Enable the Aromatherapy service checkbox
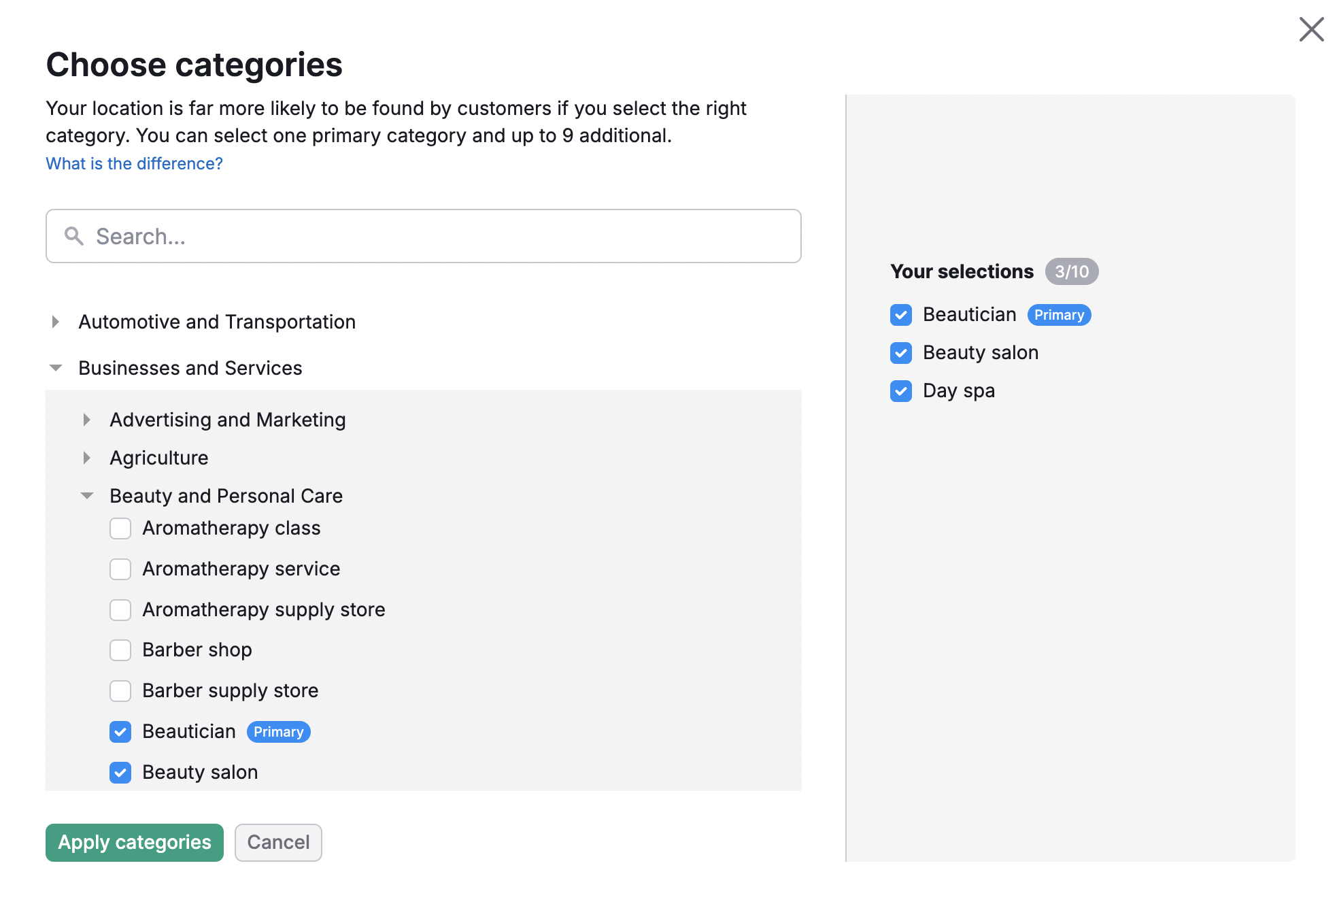Viewport: 1337px width, 906px height. (120, 569)
